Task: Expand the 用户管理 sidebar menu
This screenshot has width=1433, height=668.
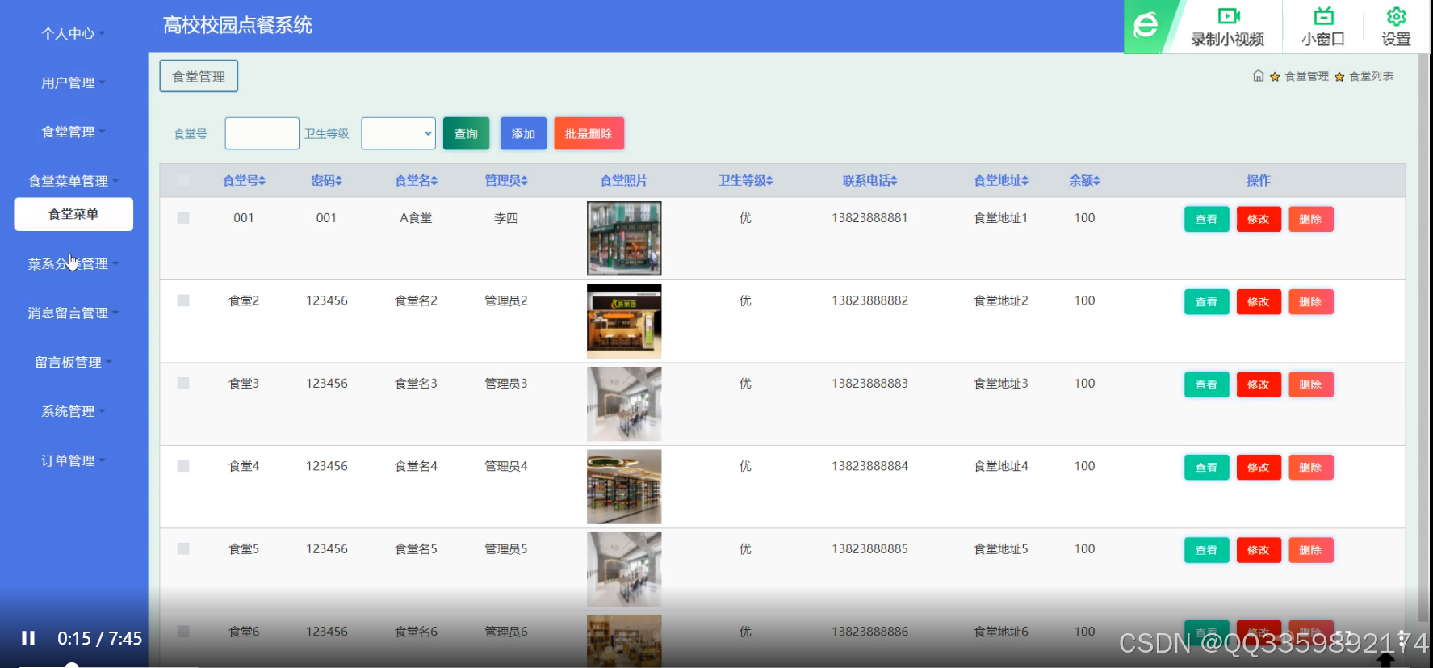Action: [x=73, y=82]
